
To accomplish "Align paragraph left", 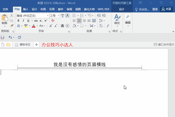I will (x=74, y=21).
